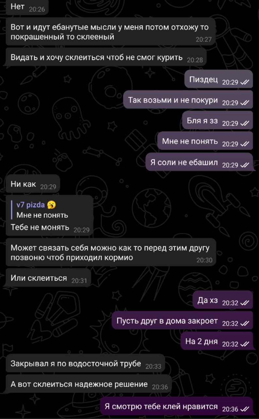Screen dimensions: 259x419
Task: Select the "Нет" message bubble
Action: [27, 7]
